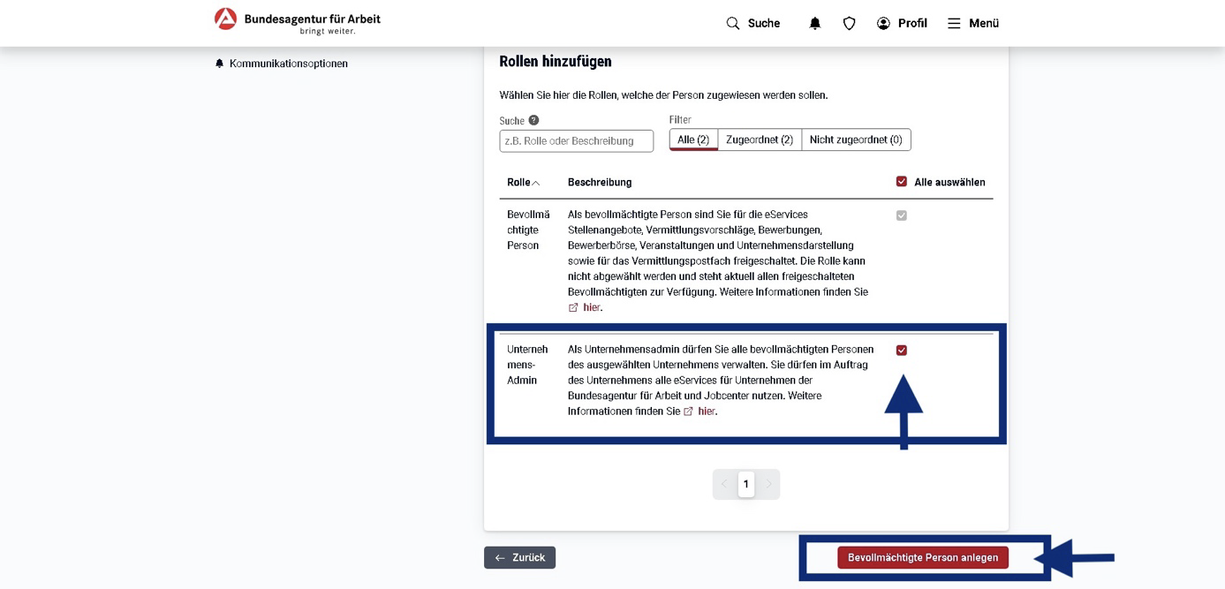Uncheck the Unternehmens-Admin role checkbox
Viewport: 1225px width, 589px height.
click(901, 351)
